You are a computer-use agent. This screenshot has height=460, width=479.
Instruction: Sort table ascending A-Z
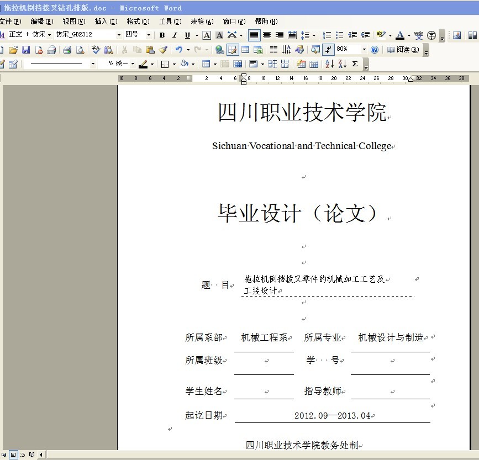(329, 64)
